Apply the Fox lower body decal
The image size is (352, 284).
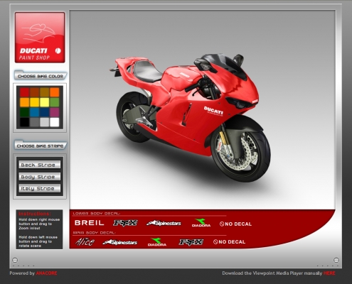125,223
